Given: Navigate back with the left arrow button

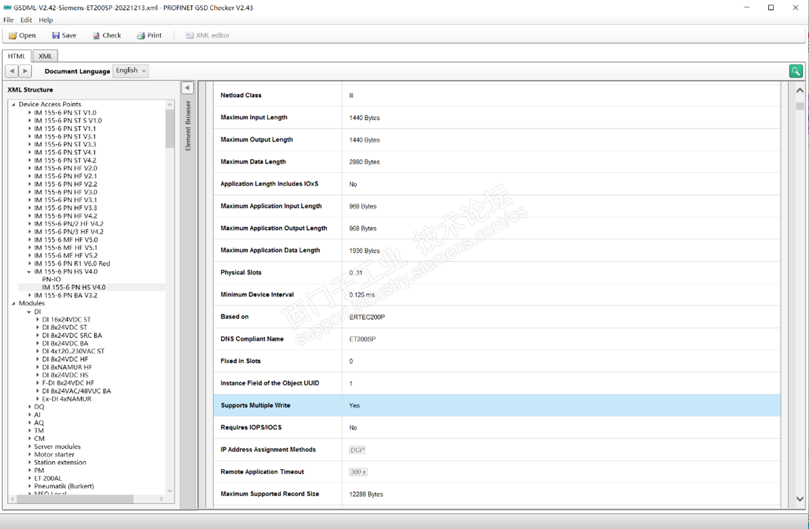Looking at the screenshot, I should (12, 70).
